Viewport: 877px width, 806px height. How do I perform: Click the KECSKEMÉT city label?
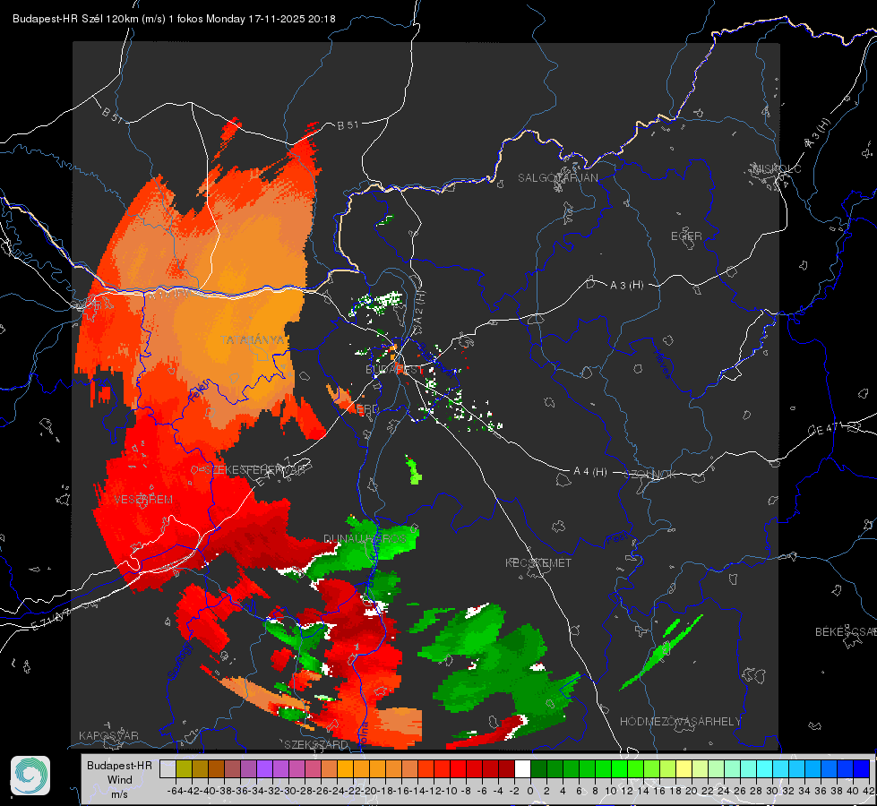click(538, 562)
